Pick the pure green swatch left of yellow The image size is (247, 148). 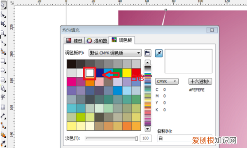click(117, 72)
